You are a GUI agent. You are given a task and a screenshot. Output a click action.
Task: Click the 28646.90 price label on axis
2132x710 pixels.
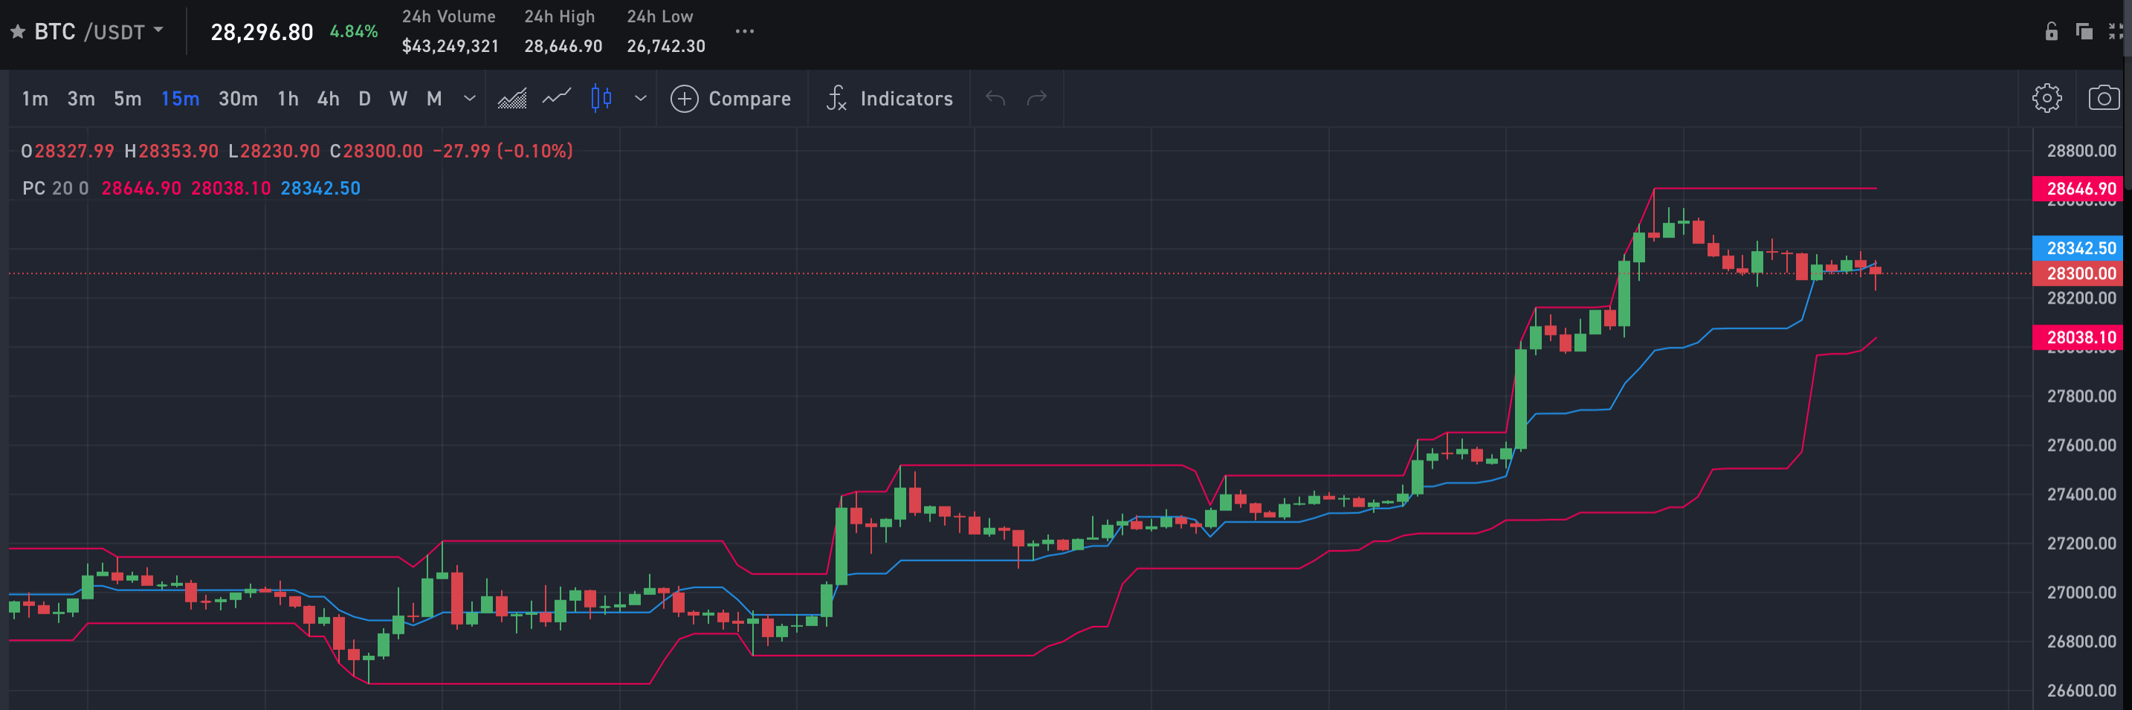pos(2080,189)
